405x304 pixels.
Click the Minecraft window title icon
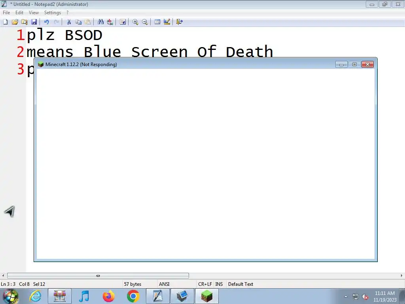tap(41, 65)
